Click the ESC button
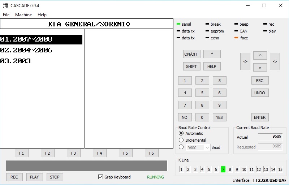Viewport: 289px width, 185px height. (x=260, y=81)
